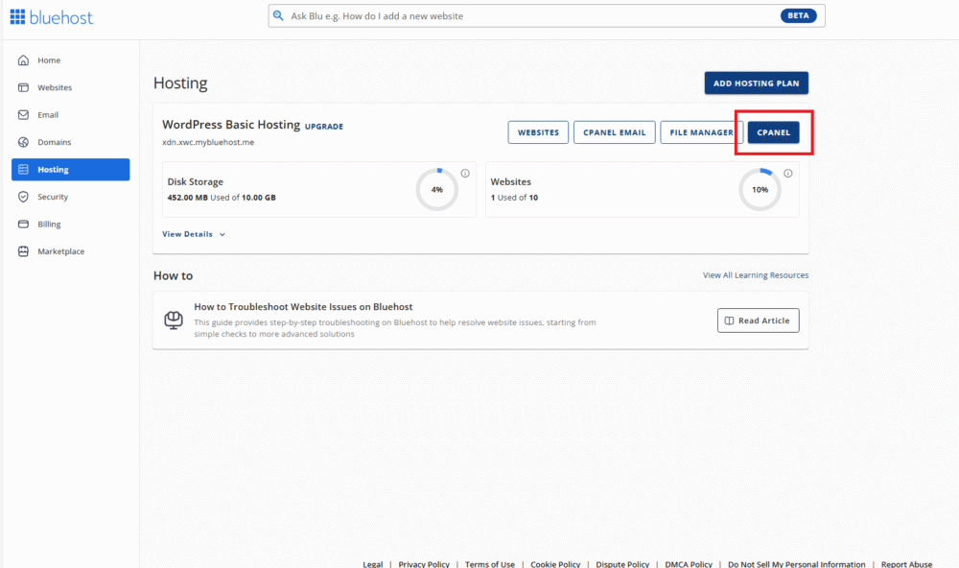Open the Email envelope icon in sidebar
This screenshot has height=568, width=959.
click(22, 114)
